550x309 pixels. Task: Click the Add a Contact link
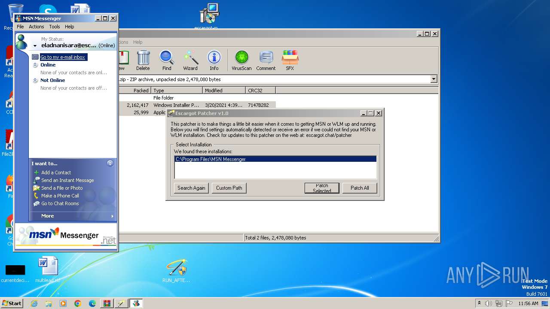[x=56, y=173]
